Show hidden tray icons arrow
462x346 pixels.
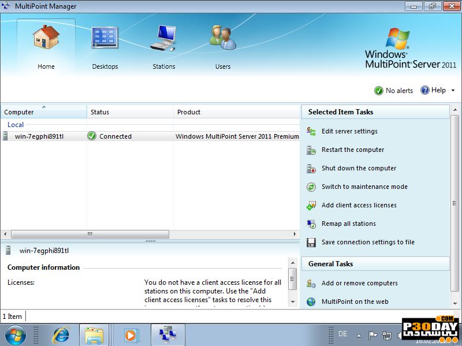click(x=359, y=336)
